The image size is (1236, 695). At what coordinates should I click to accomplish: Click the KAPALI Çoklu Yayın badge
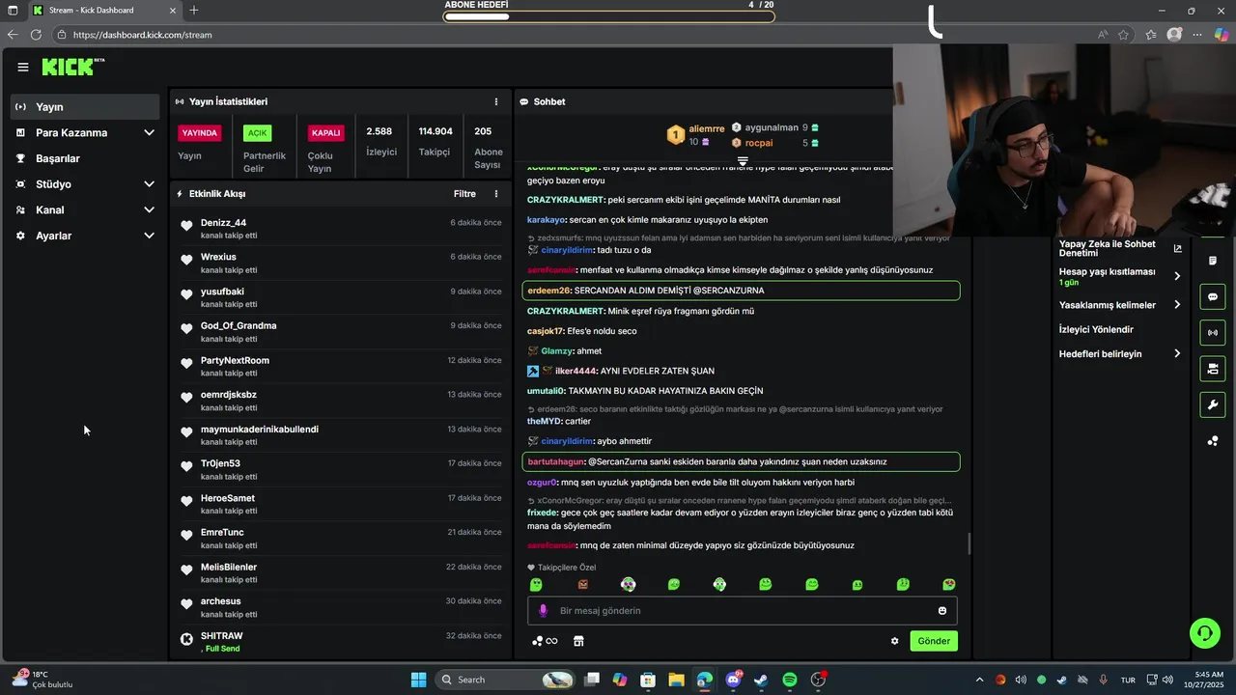(325, 133)
